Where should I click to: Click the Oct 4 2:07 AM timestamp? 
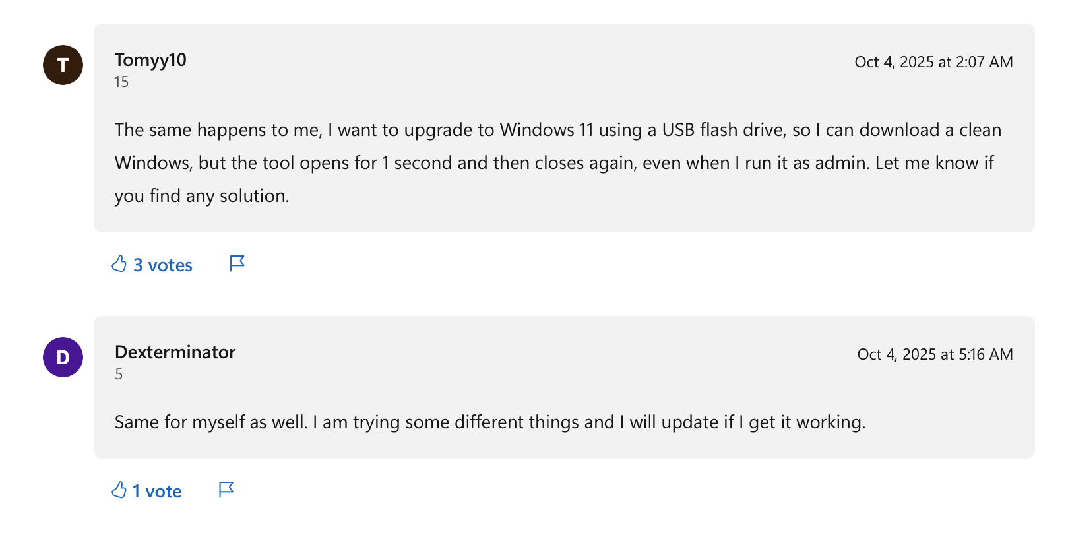tap(934, 62)
